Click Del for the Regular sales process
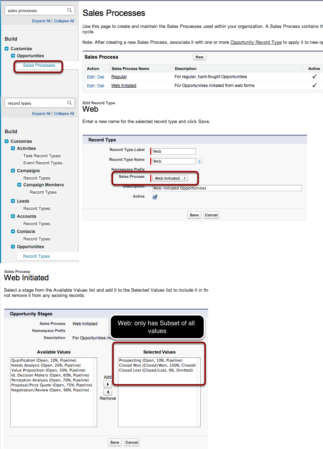This screenshot has width=323, height=449. (x=101, y=77)
